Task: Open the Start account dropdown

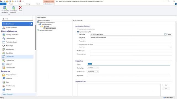Action: [x=93, y=72]
